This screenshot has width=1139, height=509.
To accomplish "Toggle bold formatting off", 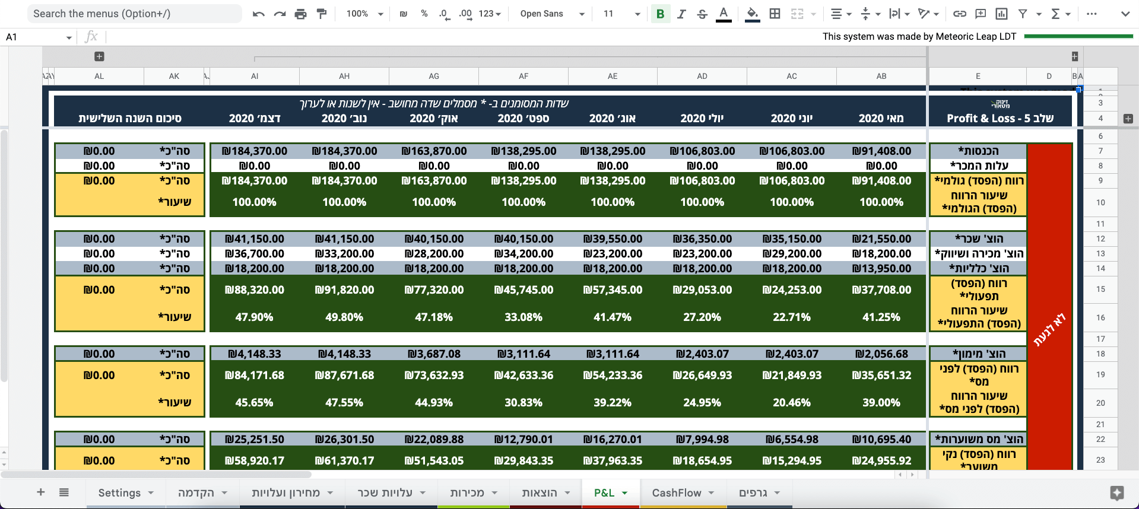I will pyautogui.click(x=660, y=14).
